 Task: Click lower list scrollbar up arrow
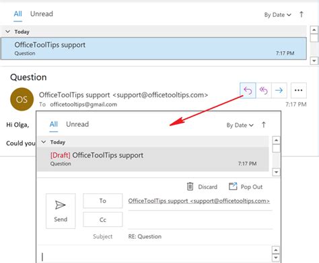point(276,140)
